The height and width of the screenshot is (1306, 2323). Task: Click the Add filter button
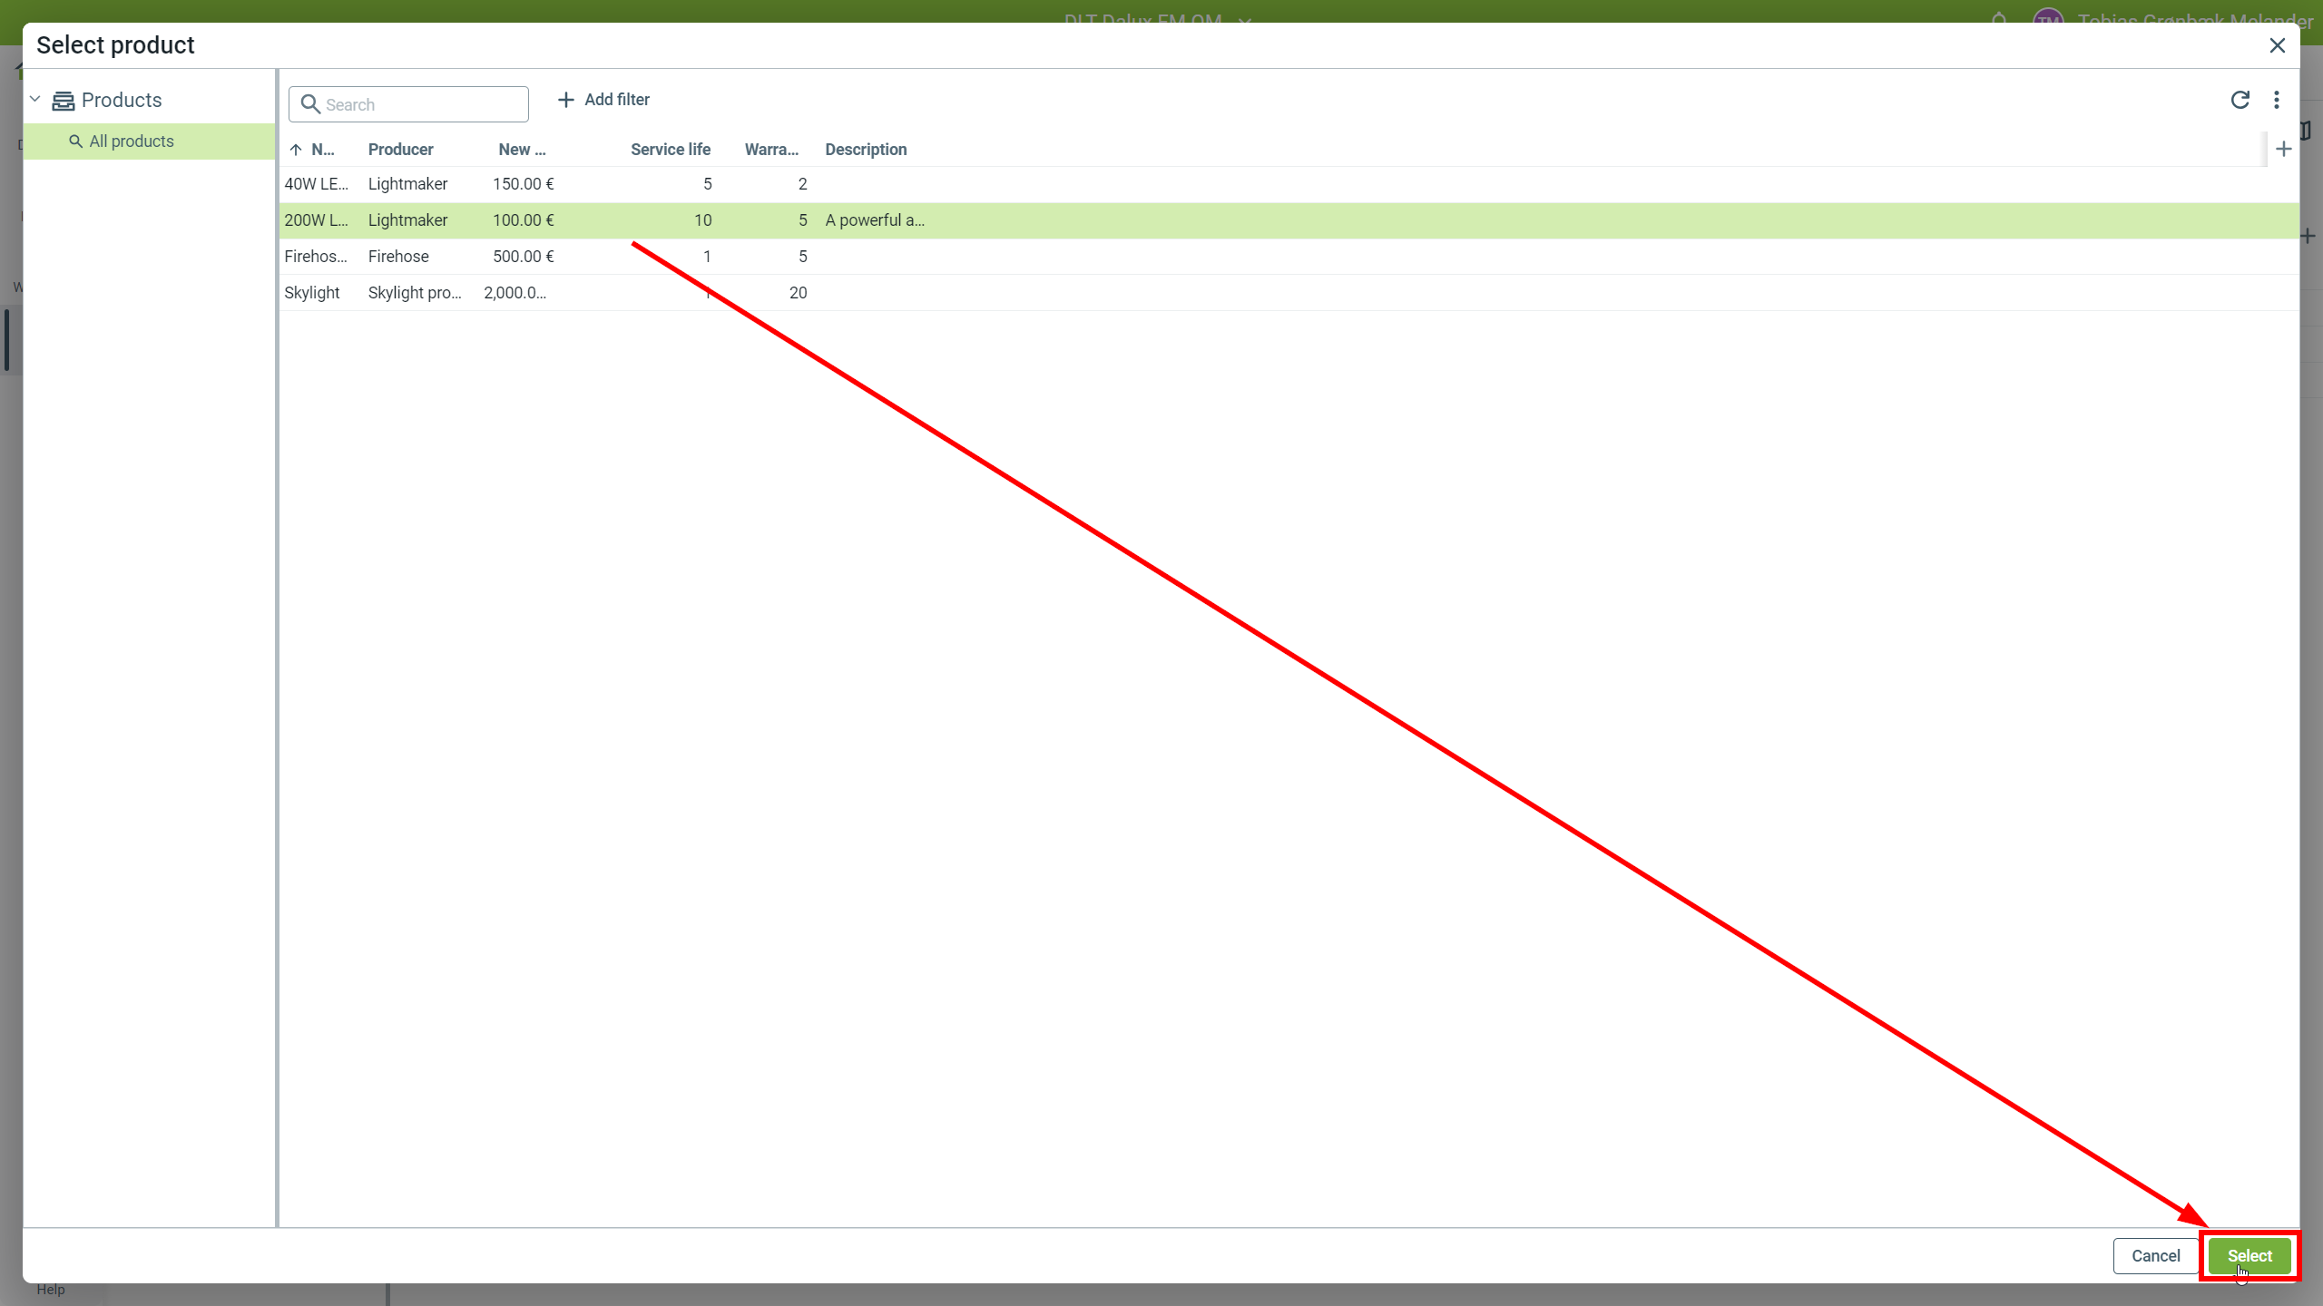(x=603, y=100)
